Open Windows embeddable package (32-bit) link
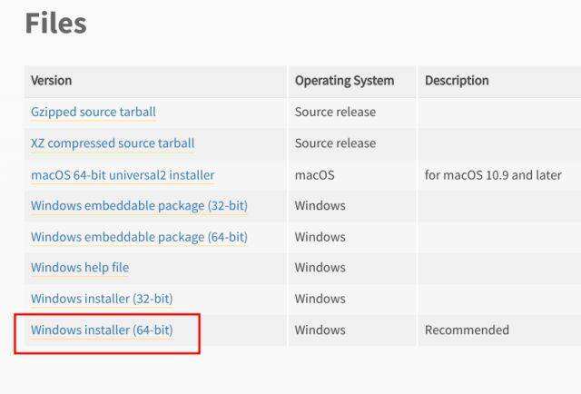 (x=139, y=206)
